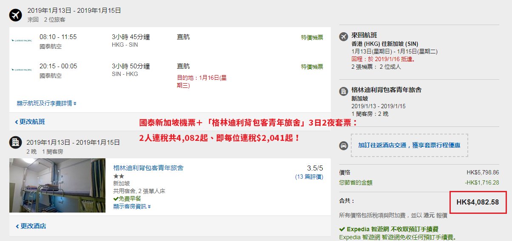Click the 您節省的金額 label
This screenshot has width=512, height=241.
[x=356, y=183]
